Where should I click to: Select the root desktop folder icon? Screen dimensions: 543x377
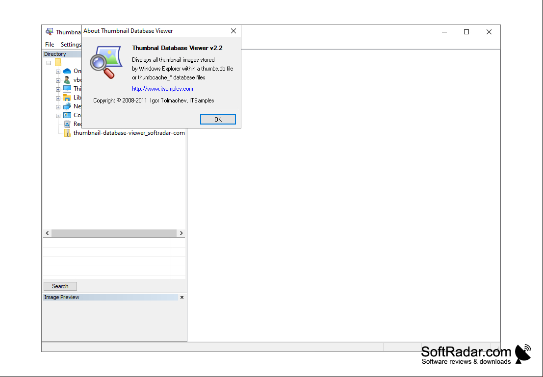pos(58,62)
